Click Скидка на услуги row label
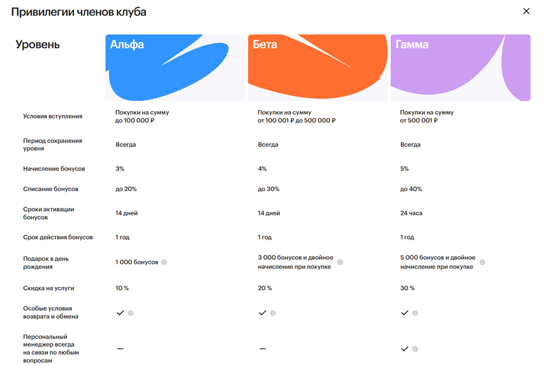 [x=49, y=288]
